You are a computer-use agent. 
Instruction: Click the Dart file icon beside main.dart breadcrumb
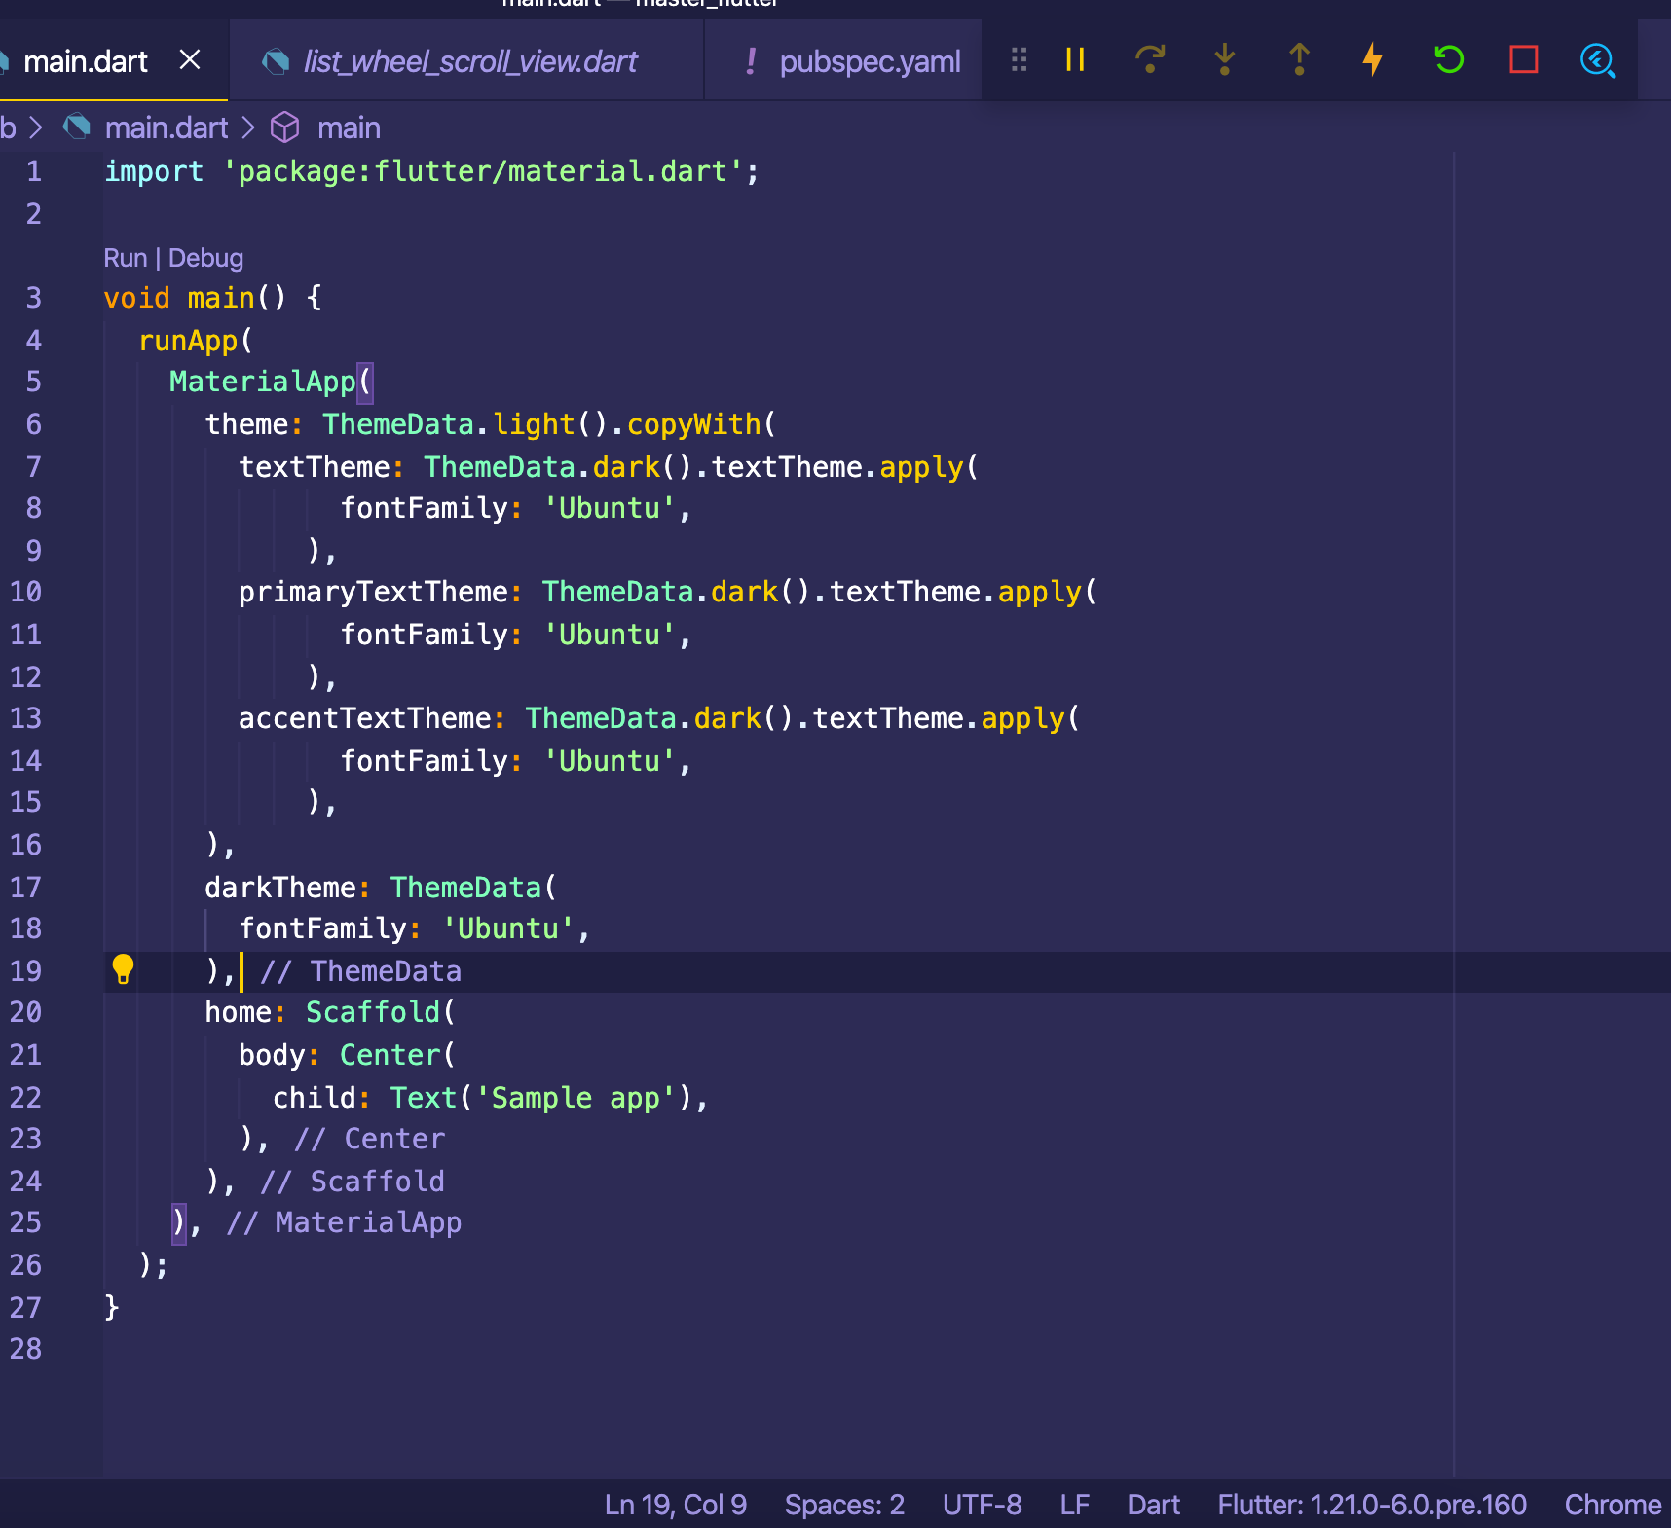point(76,127)
